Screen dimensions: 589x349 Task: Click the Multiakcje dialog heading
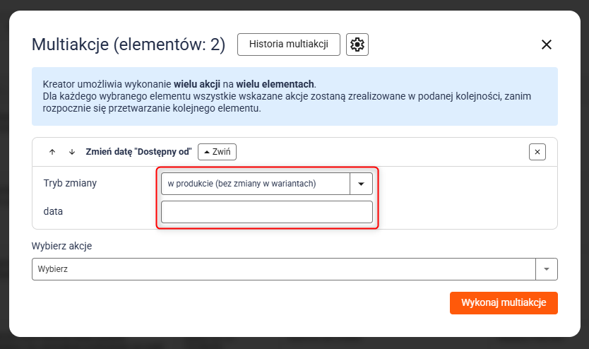click(x=129, y=45)
